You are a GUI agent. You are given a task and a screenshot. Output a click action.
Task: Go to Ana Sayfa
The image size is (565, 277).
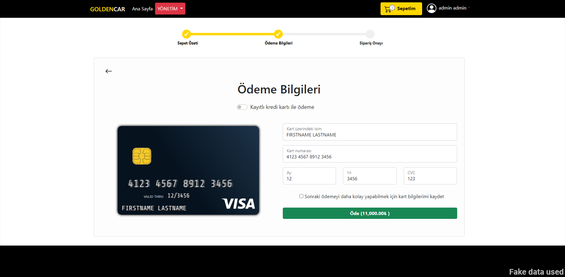[142, 9]
